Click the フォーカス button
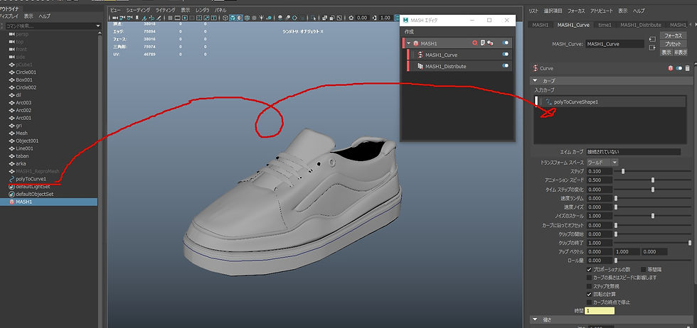Screen dimensions: 697x328 coord(673,35)
